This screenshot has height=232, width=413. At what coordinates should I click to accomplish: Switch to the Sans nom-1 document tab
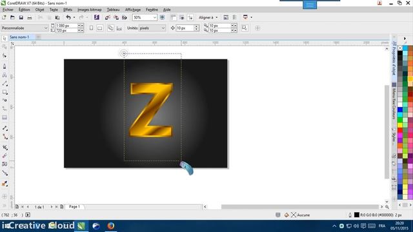click(19, 37)
